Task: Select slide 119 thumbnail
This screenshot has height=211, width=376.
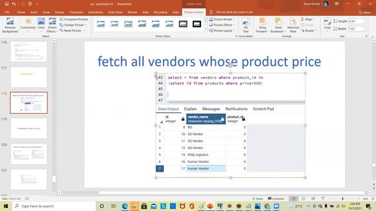Action: point(29,128)
